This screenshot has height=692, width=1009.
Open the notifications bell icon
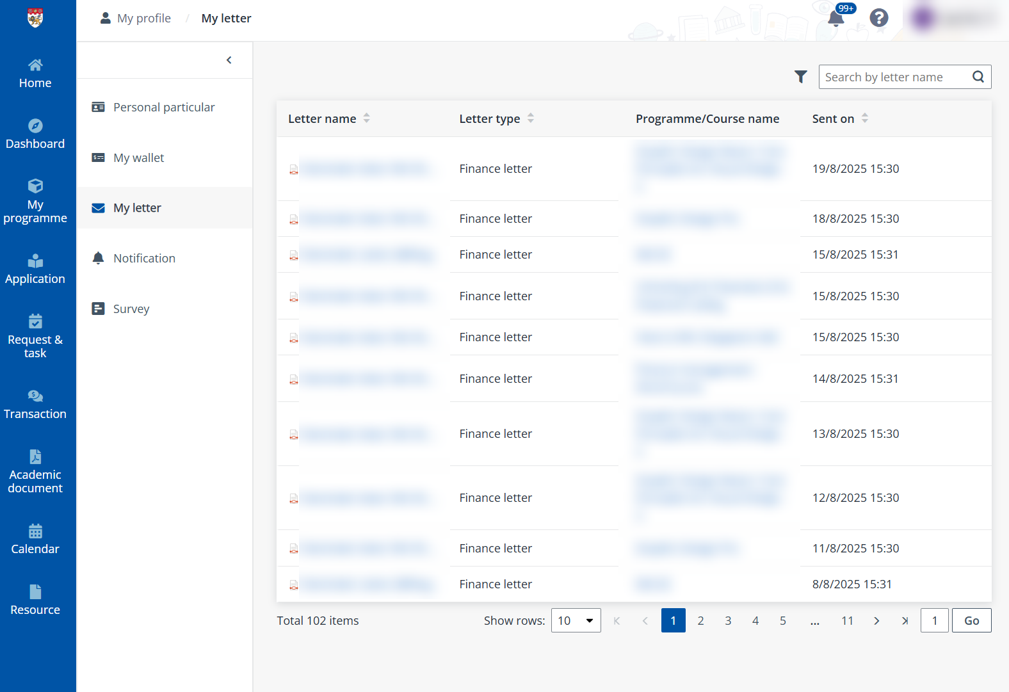point(835,18)
